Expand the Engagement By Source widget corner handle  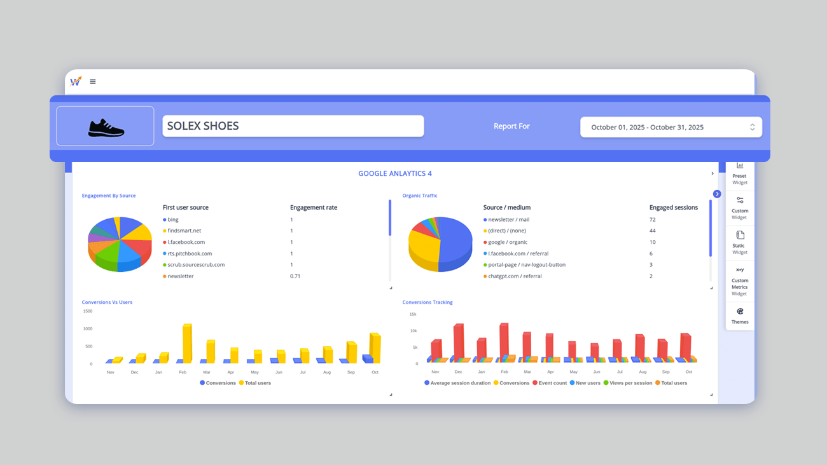click(390, 288)
